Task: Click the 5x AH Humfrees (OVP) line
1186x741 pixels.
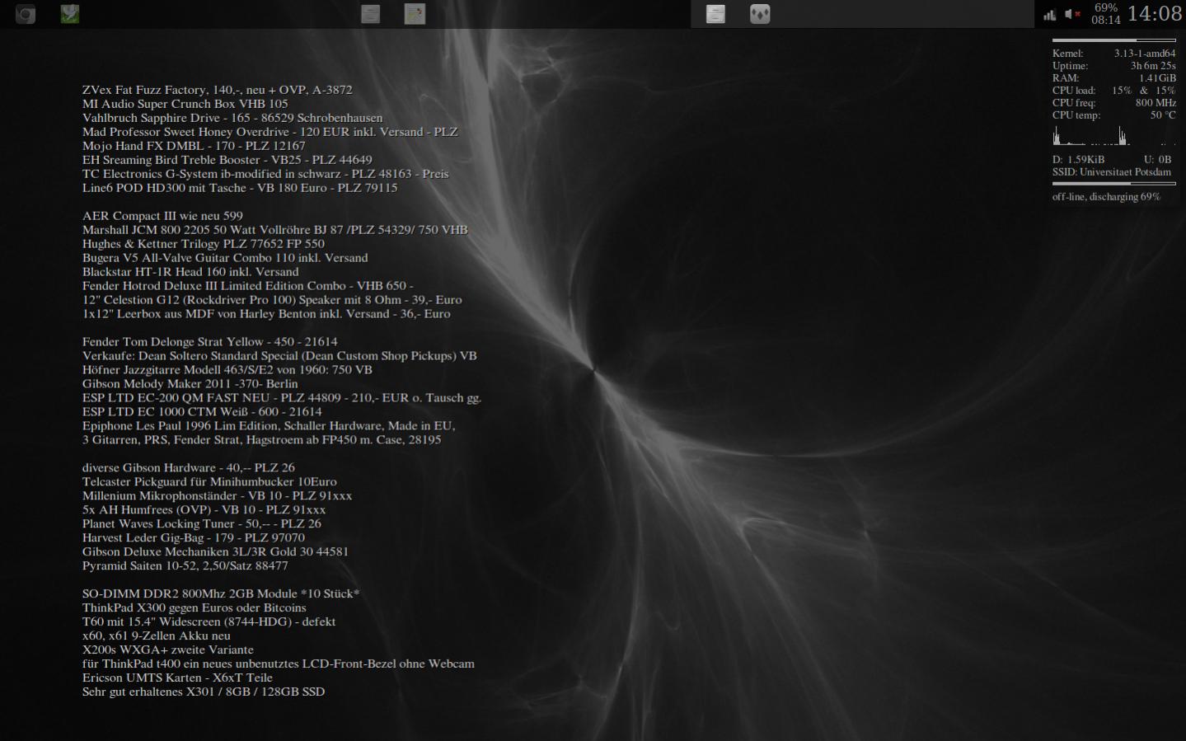Action: pyautogui.click(x=204, y=510)
